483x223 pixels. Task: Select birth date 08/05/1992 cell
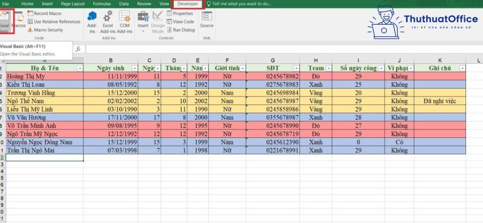(110, 84)
